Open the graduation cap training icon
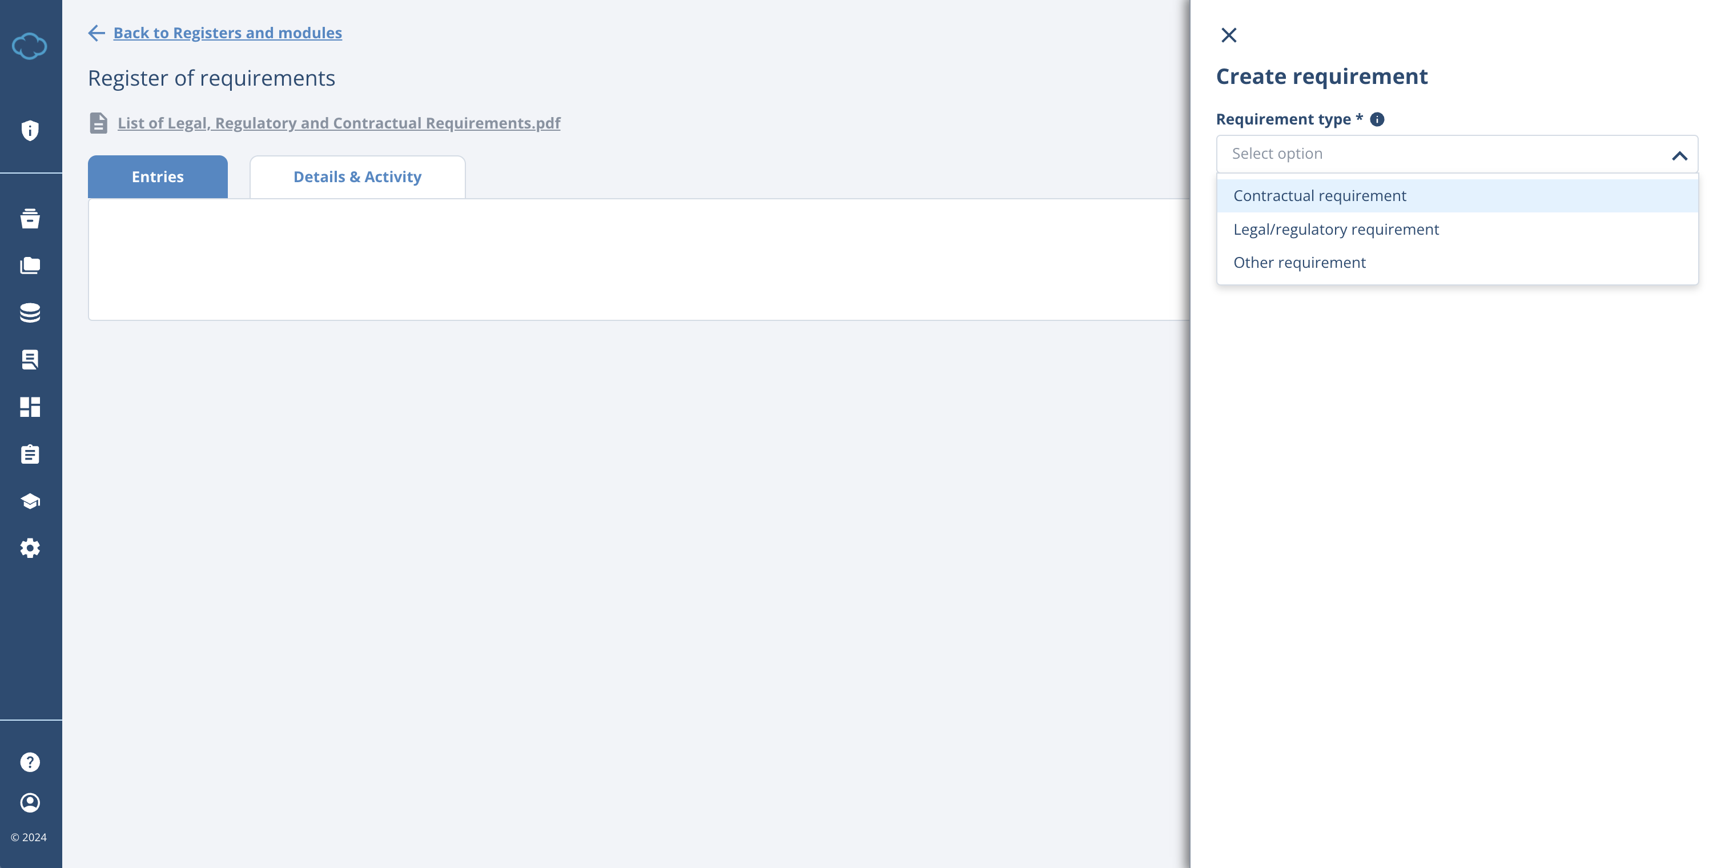 [29, 501]
